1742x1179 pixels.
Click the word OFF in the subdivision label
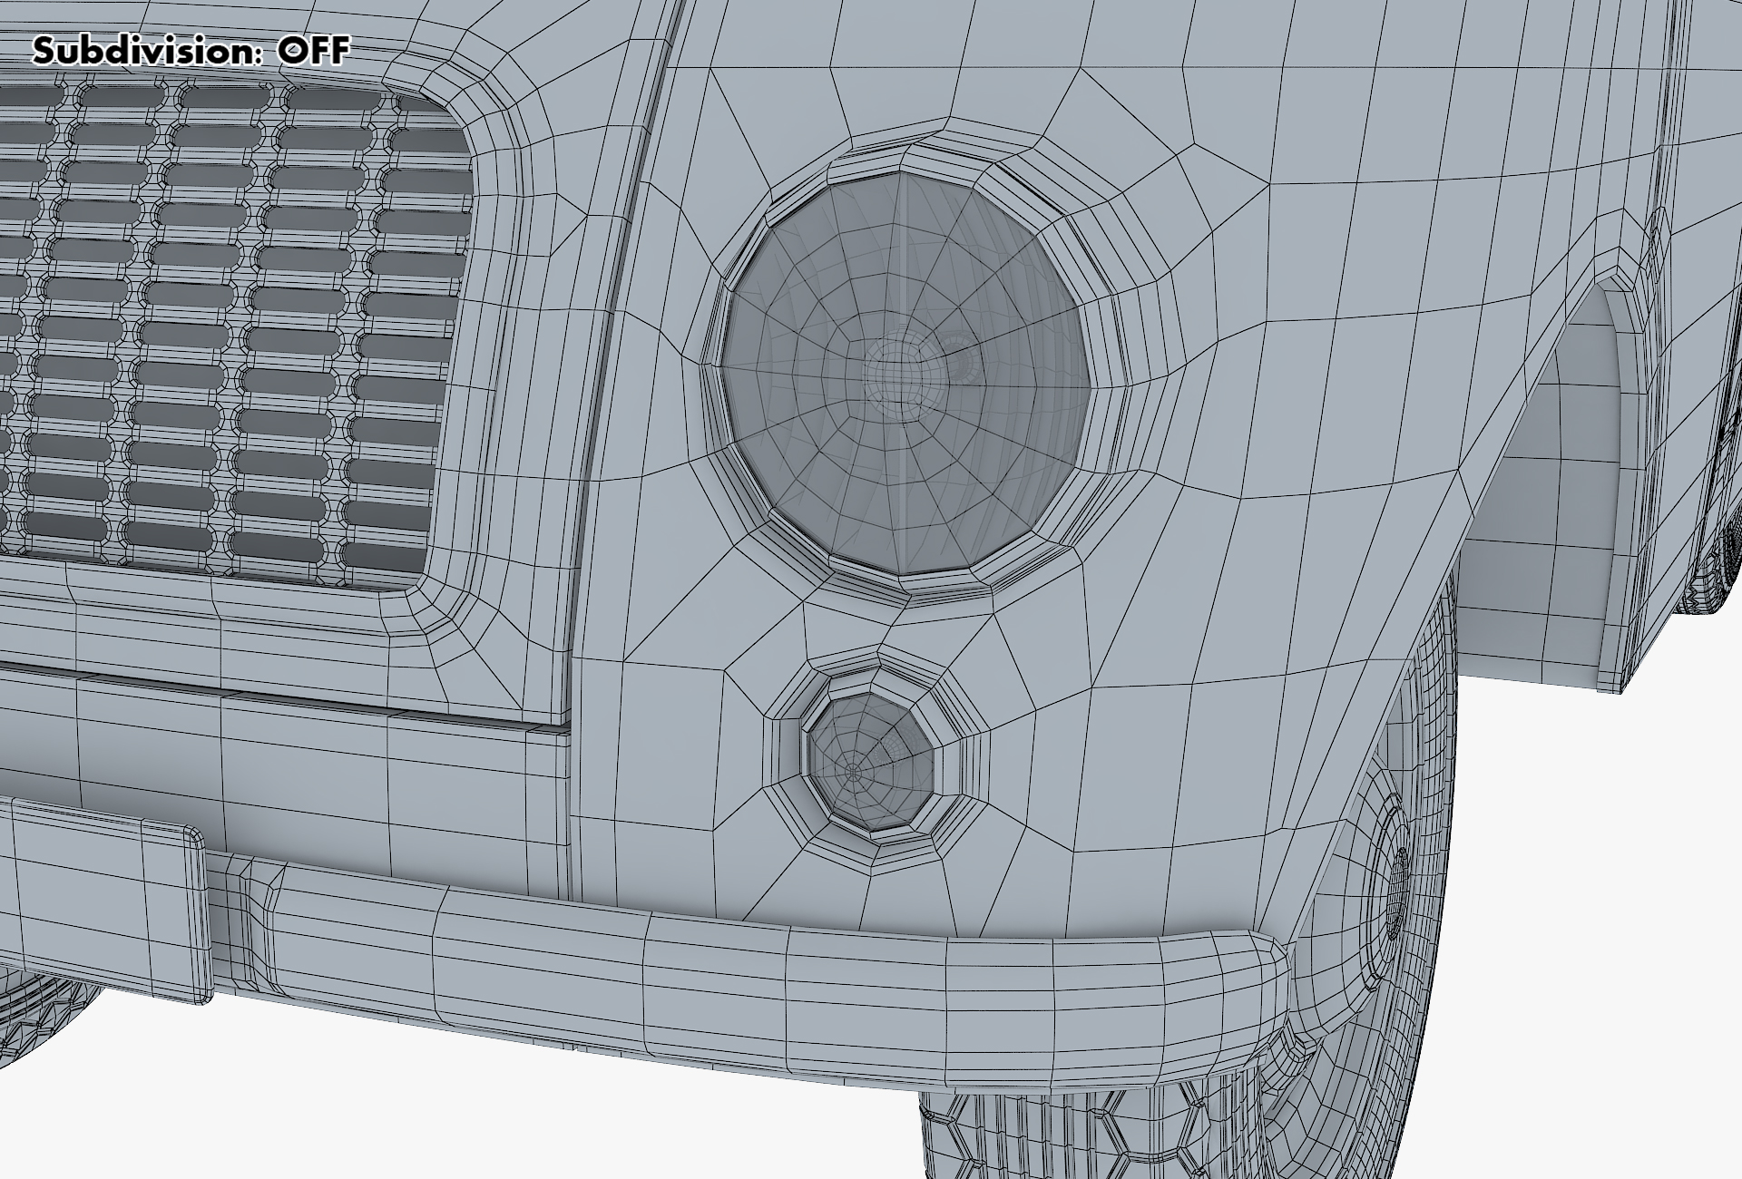coord(313,51)
